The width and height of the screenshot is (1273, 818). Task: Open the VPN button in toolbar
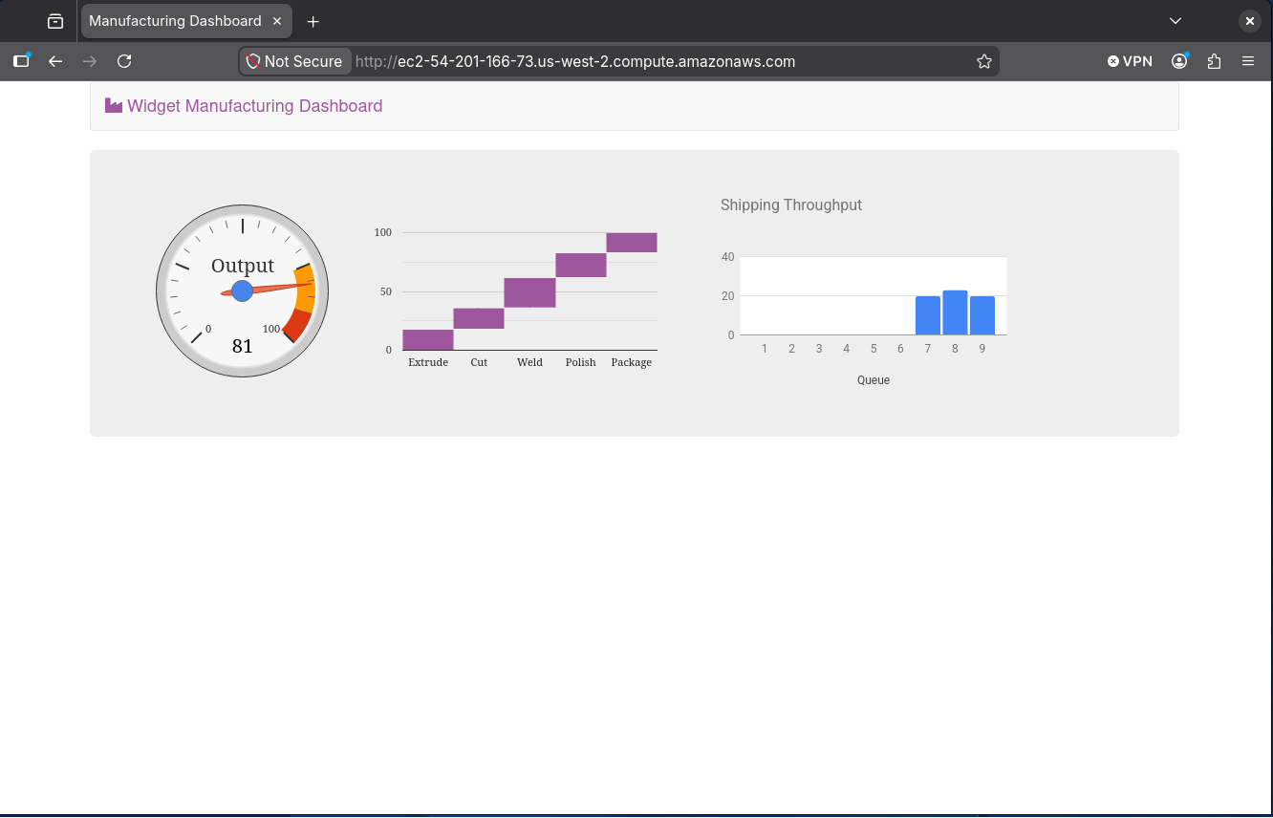[x=1130, y=61]
